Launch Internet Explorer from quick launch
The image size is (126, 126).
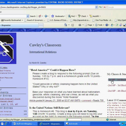coord(6,124)
